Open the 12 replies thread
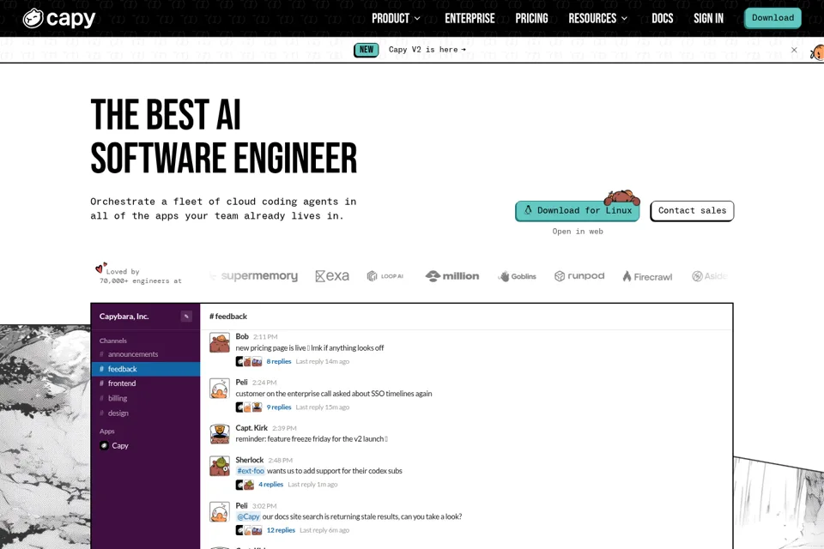The width and height of the screenshot is (824, 549). 281,530
